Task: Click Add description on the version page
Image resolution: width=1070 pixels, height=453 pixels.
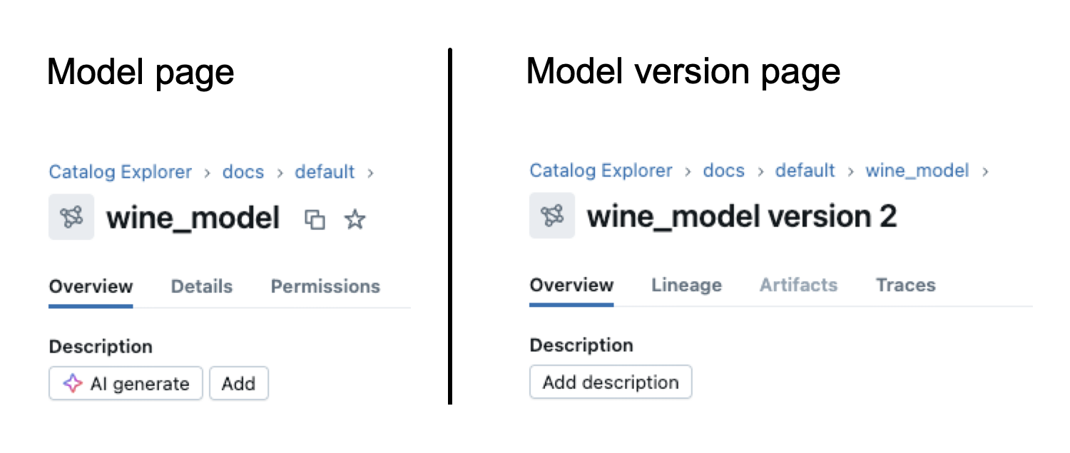Action: pyautogui.click(x=611, y=382)
